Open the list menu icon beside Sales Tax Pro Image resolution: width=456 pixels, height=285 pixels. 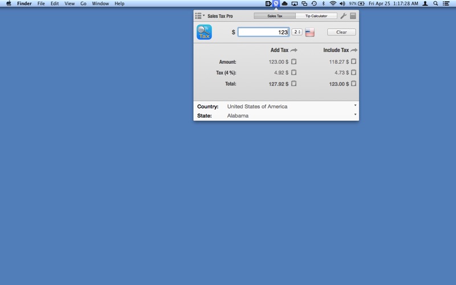[200, 16]
